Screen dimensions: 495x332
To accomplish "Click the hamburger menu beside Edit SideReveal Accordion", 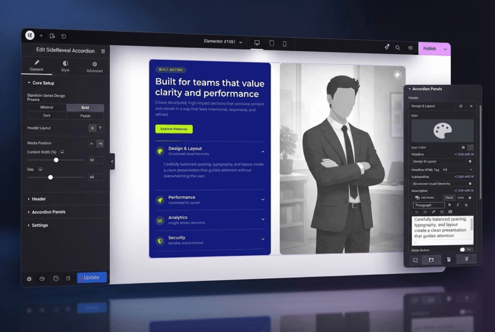I will coord(103,51).
